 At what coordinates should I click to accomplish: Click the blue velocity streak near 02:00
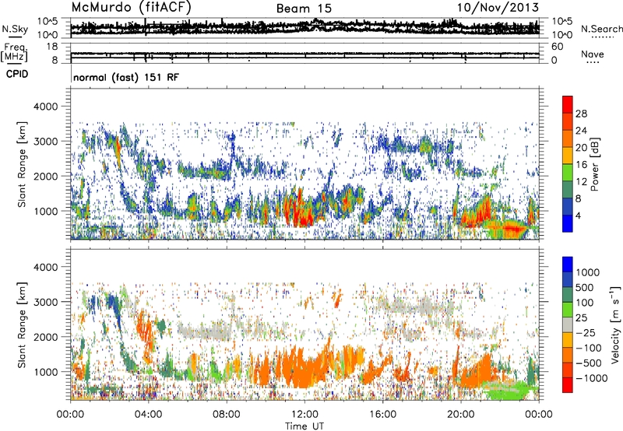115,307
